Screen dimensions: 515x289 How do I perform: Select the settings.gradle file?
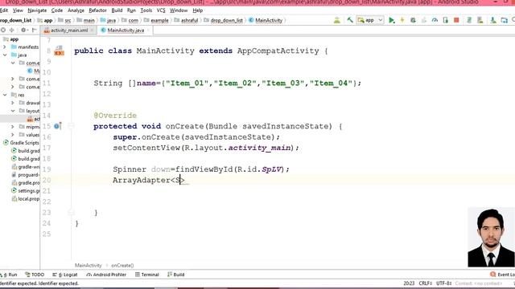[x=25, y=191]
